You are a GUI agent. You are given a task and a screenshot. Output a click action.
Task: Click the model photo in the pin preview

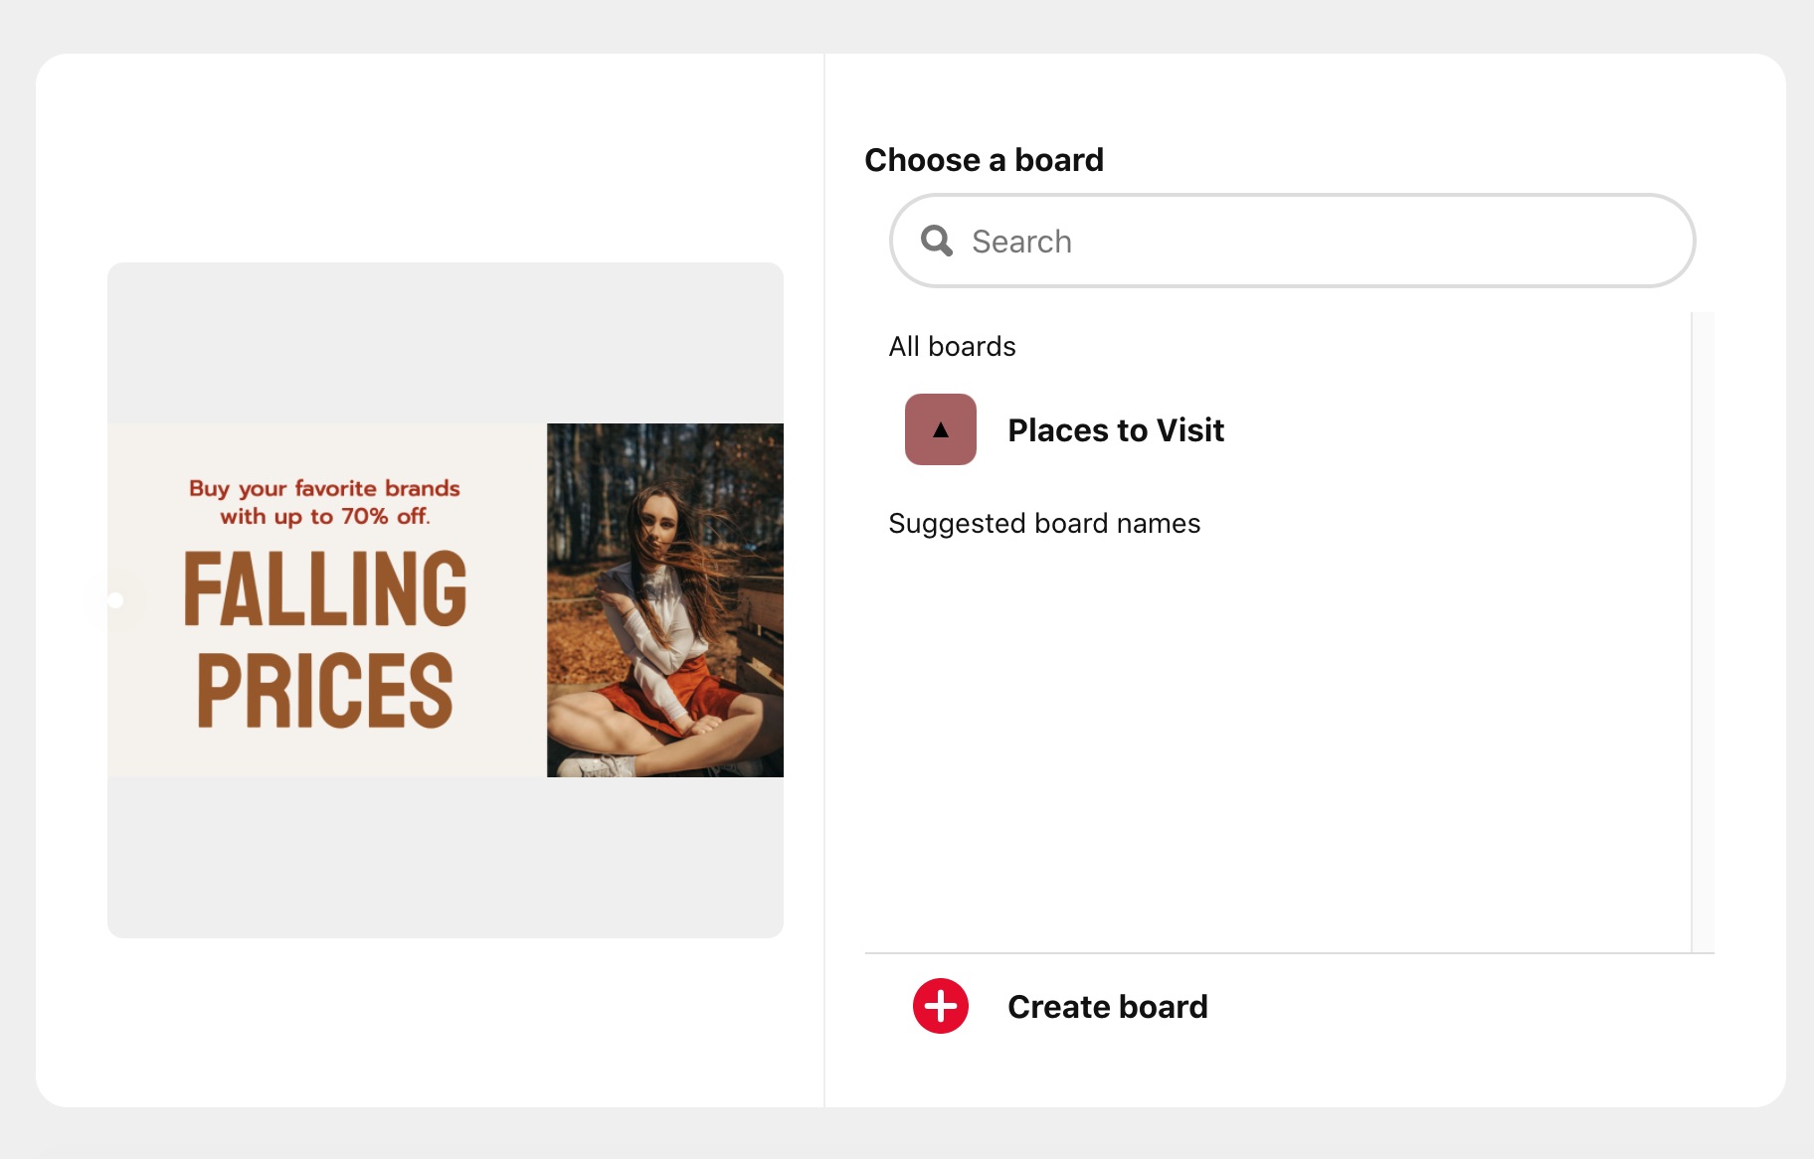coord(663,596)
